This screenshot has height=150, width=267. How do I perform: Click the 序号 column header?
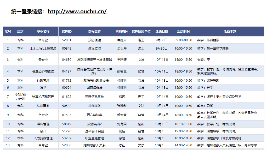coord(8,32)
